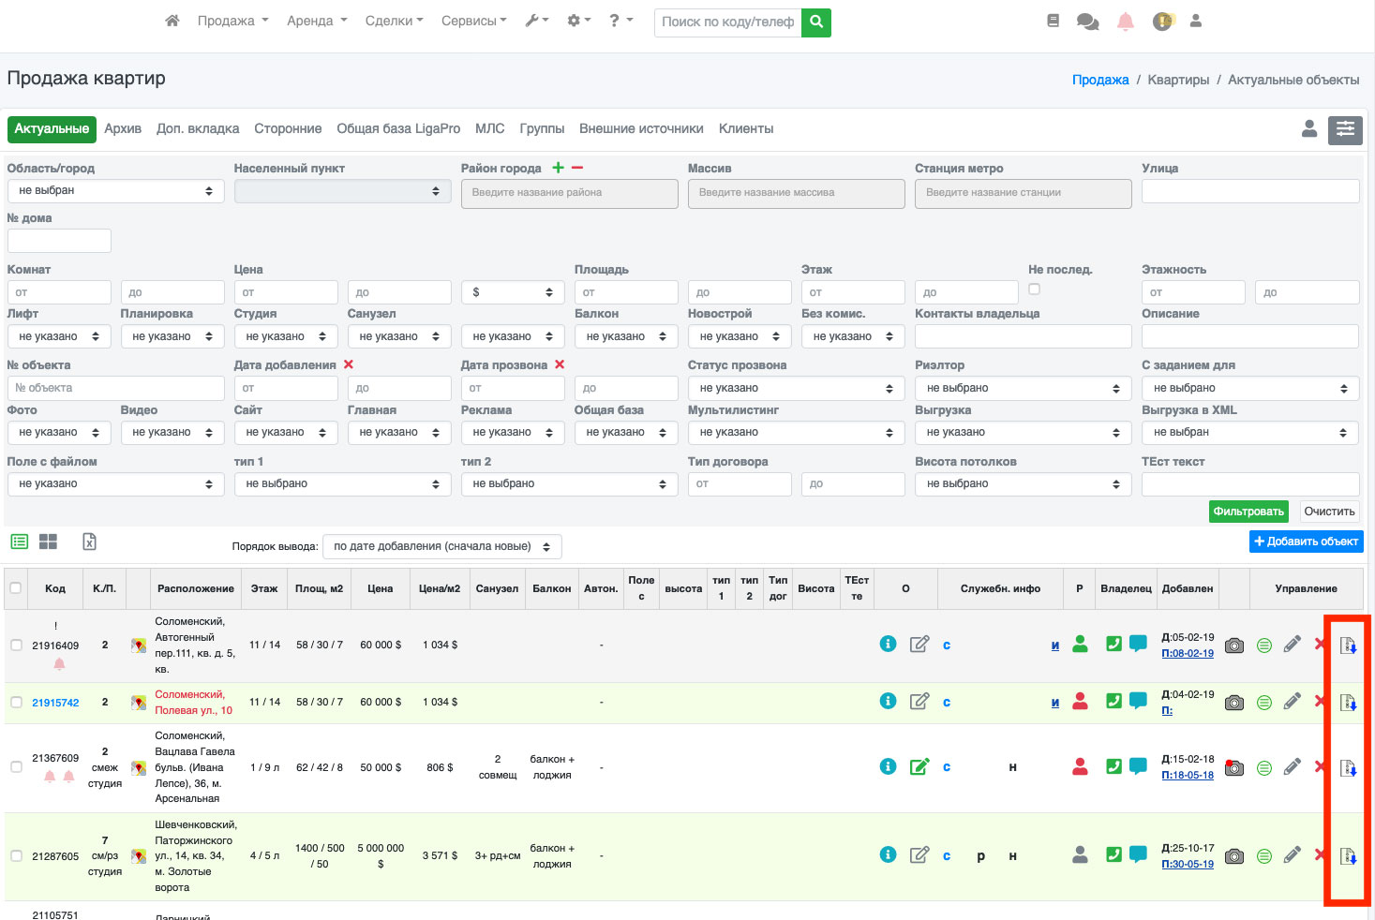Expand the 'Порядок вывода' sort dropdown

point(441,546)
